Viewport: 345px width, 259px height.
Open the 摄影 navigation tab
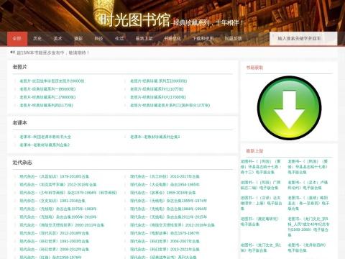tap(78, 38)
